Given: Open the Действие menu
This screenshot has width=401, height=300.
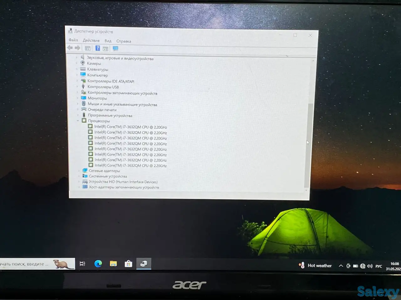Looking at the screenshot, I should coord(91,41).
